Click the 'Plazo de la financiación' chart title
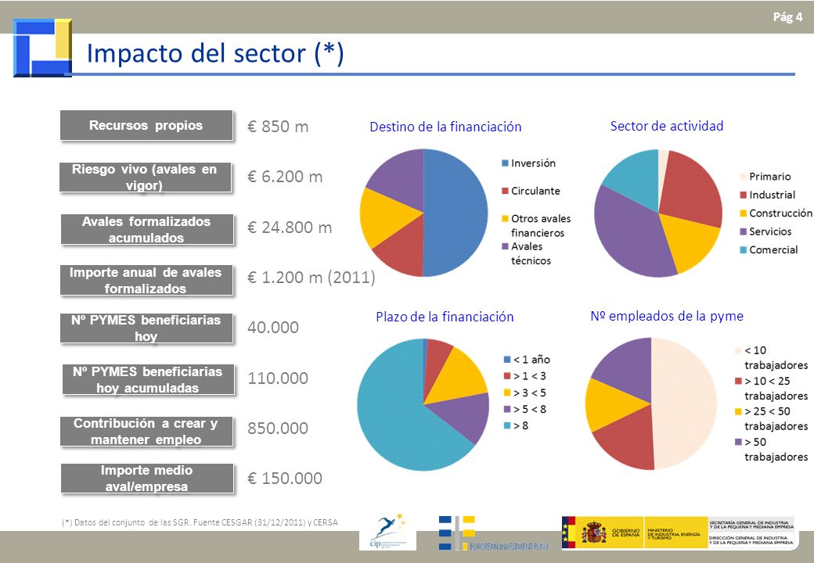Image resolution: width=814 pixels, height=563 pixels. [x=445, y=317]
